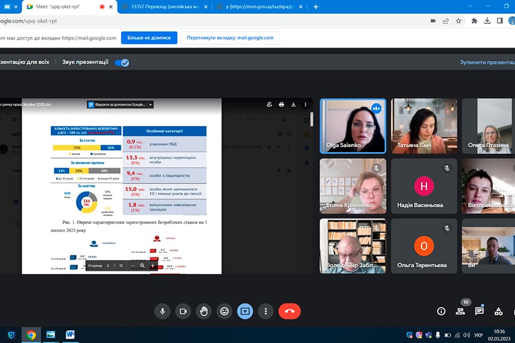Viewport: 515px width, 343px height.
Task: Open Chrome downloads icon
Action: 487,21
